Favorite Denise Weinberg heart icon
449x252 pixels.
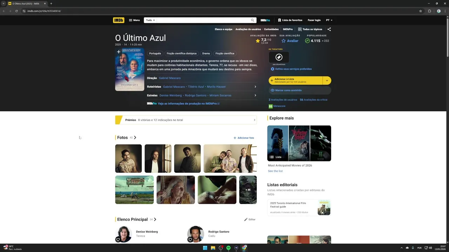pos(118,240)
